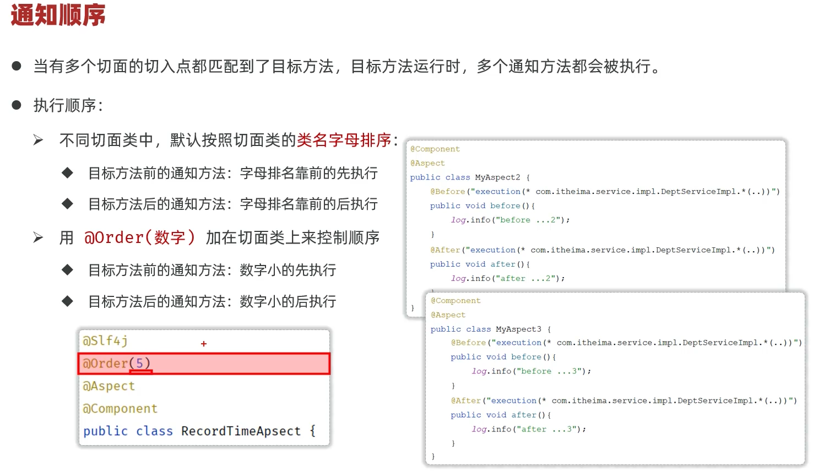
Task: Click the round bullet beside 执行顺序
Action: [17, 105]
